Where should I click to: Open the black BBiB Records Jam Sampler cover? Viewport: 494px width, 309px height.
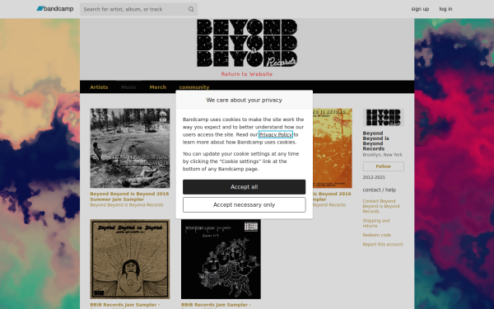[221, 260]
